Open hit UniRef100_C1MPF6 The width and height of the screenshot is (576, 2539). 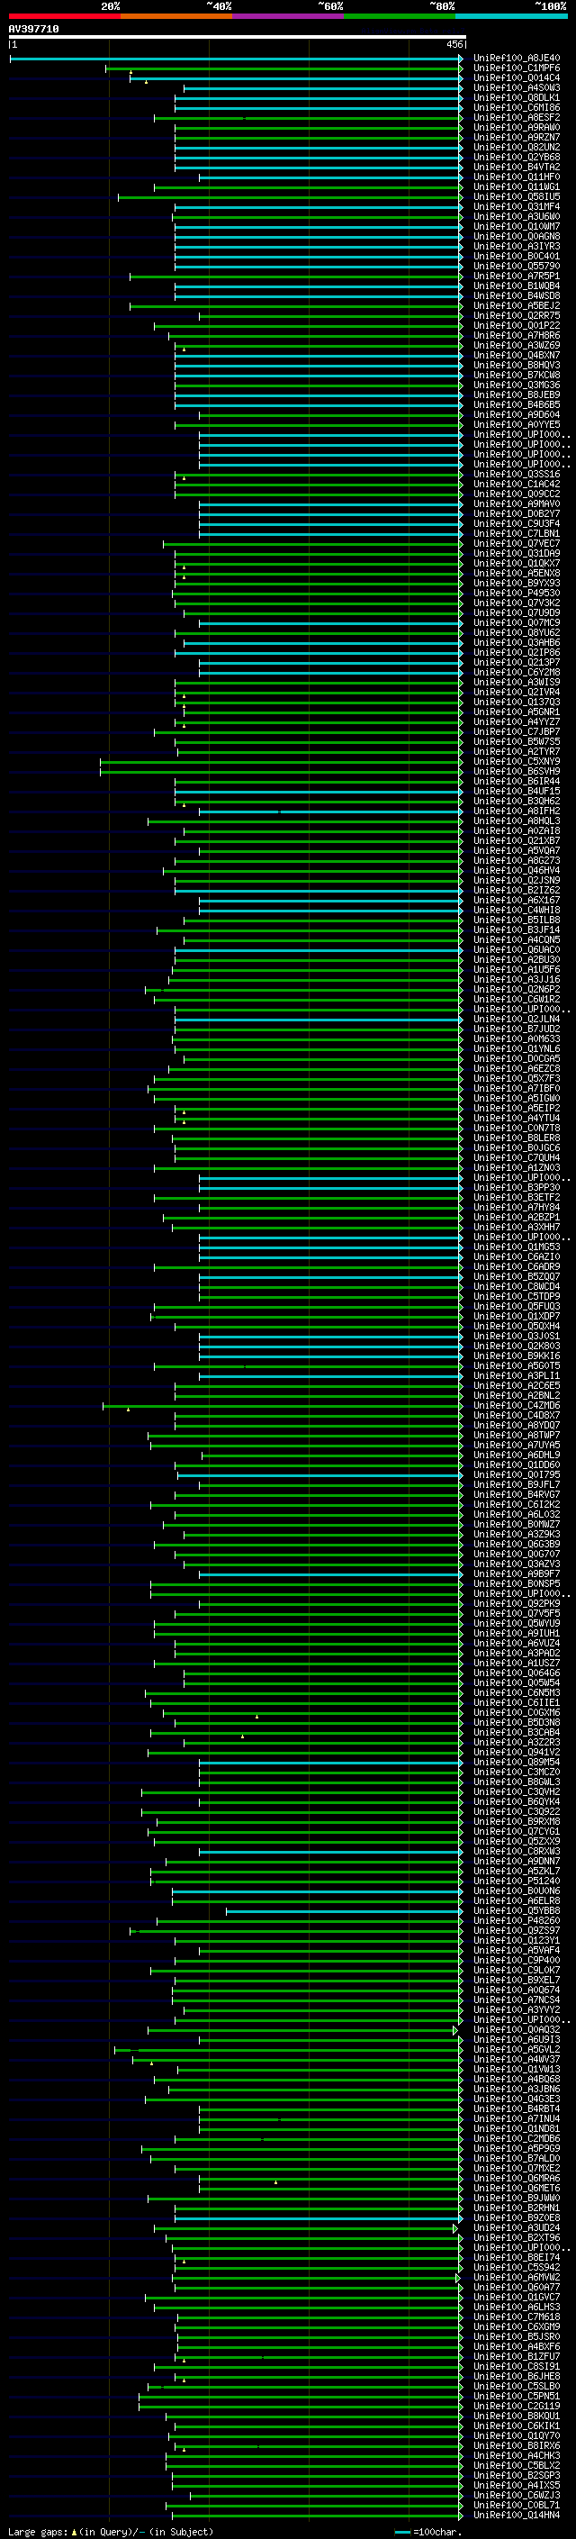(x=517, y=68)
